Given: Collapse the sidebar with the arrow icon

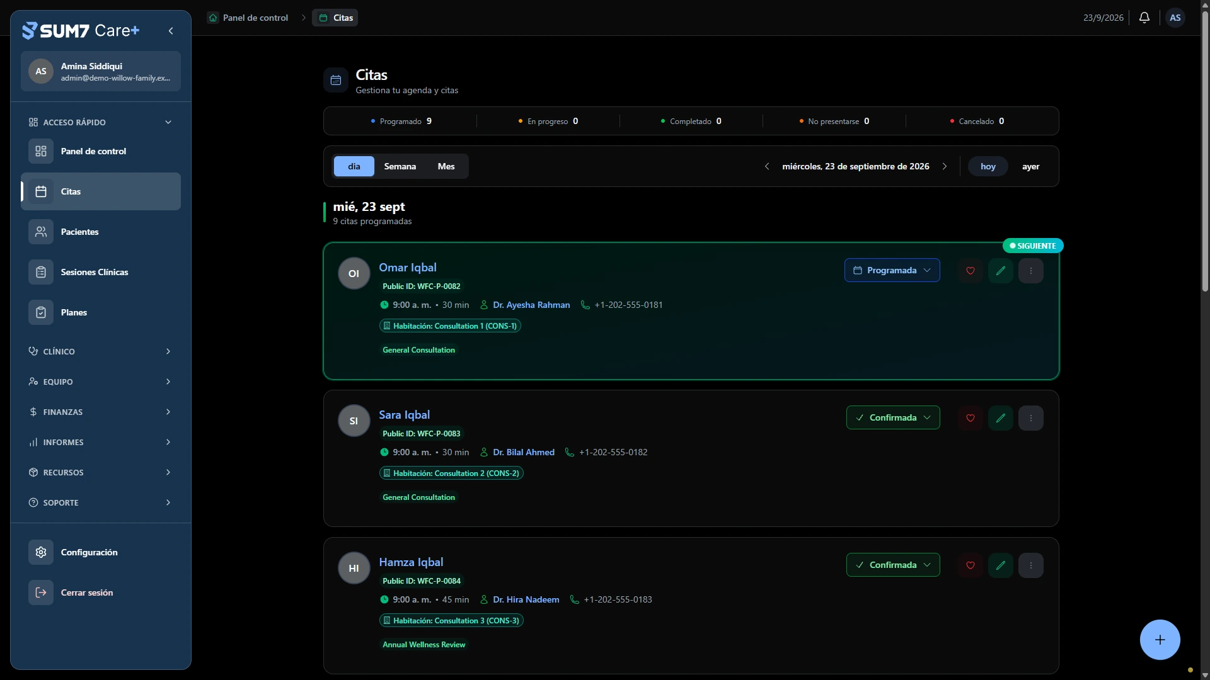Looking at the screenshot, I should [x=171, y=31].
